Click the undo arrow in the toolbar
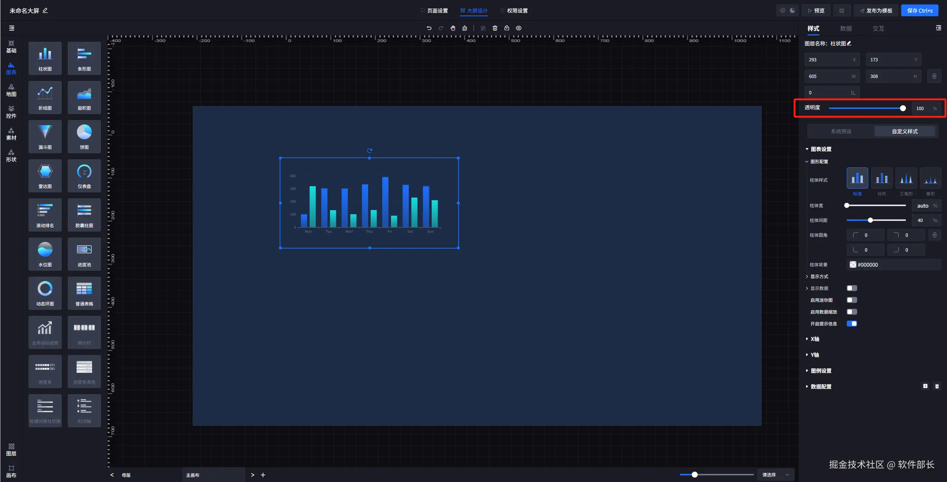Screen dimensions: 947x482 coord(429,28)
